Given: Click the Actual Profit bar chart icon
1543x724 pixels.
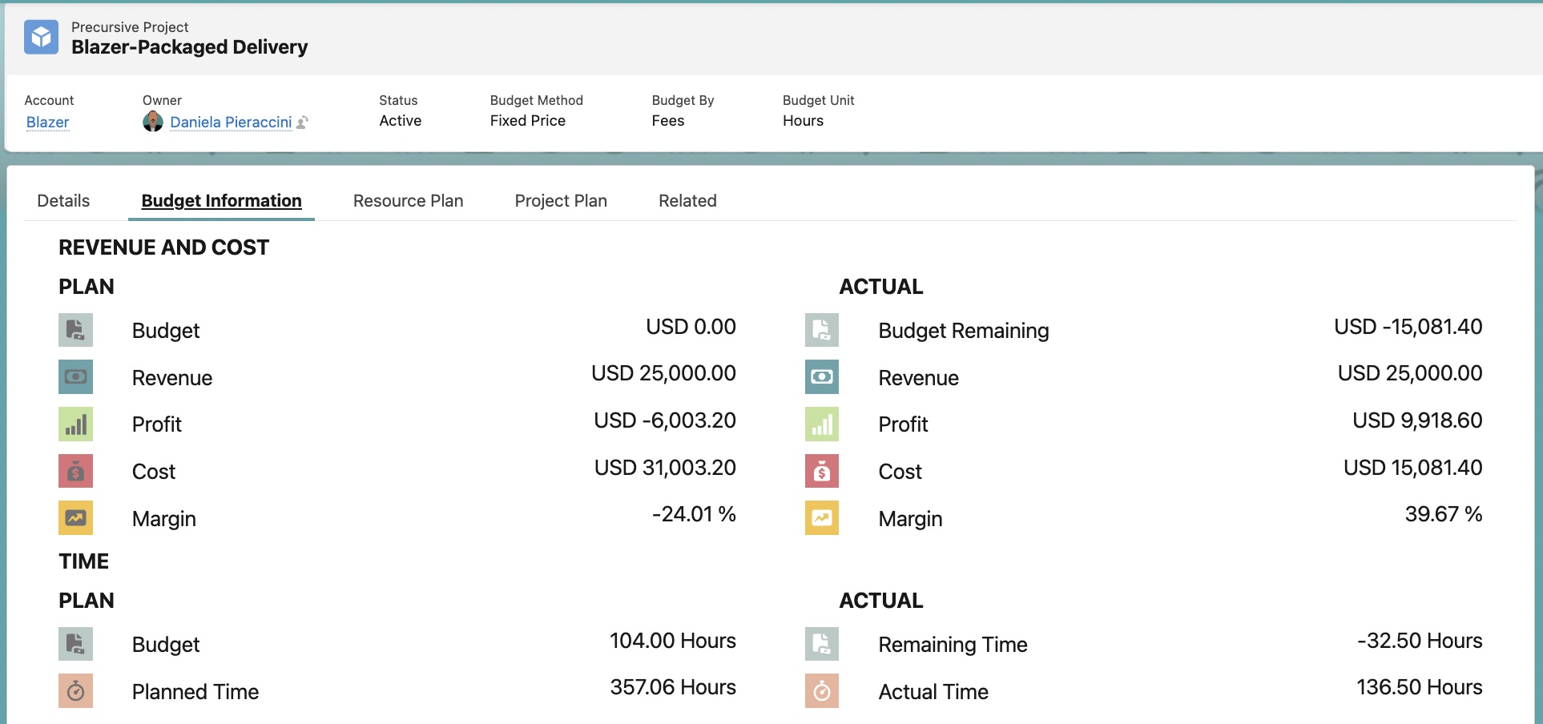Looking at the screenshot, I should (822, 424).
